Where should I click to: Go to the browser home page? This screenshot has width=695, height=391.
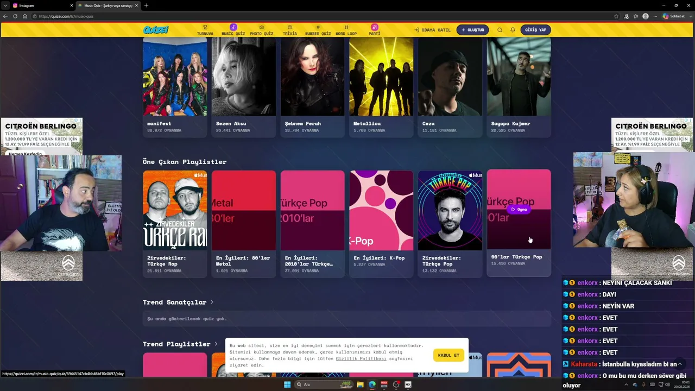pos(25,16)
